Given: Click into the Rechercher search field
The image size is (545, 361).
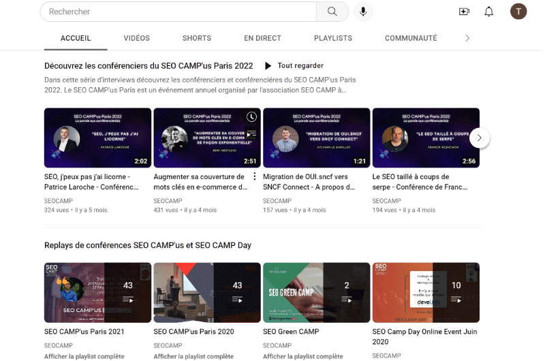Looking at the screenshot, I should pos(178,12).
